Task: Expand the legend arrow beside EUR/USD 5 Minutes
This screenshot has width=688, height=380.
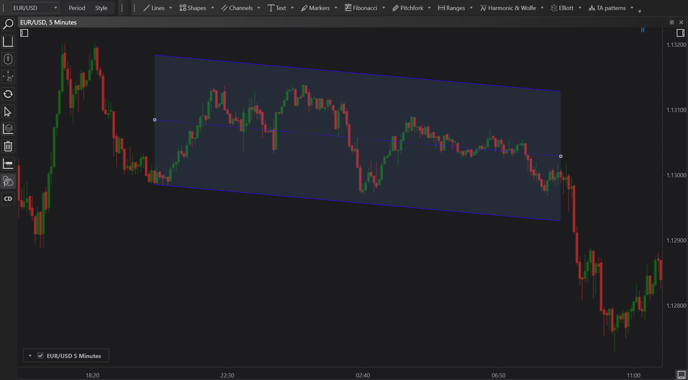Action: point(30,356)
